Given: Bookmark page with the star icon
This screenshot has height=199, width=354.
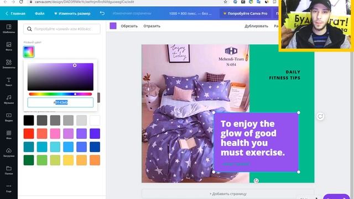Looking at the screenshot, I should [x=225, y=2].
